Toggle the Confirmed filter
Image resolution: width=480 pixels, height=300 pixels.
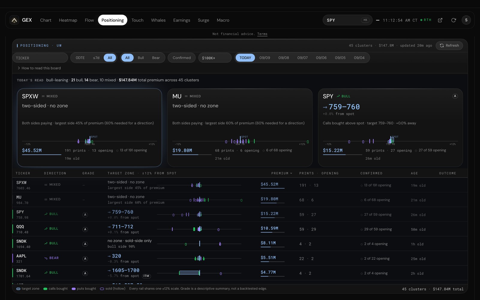pyautogui.click(x=181, y=58)
